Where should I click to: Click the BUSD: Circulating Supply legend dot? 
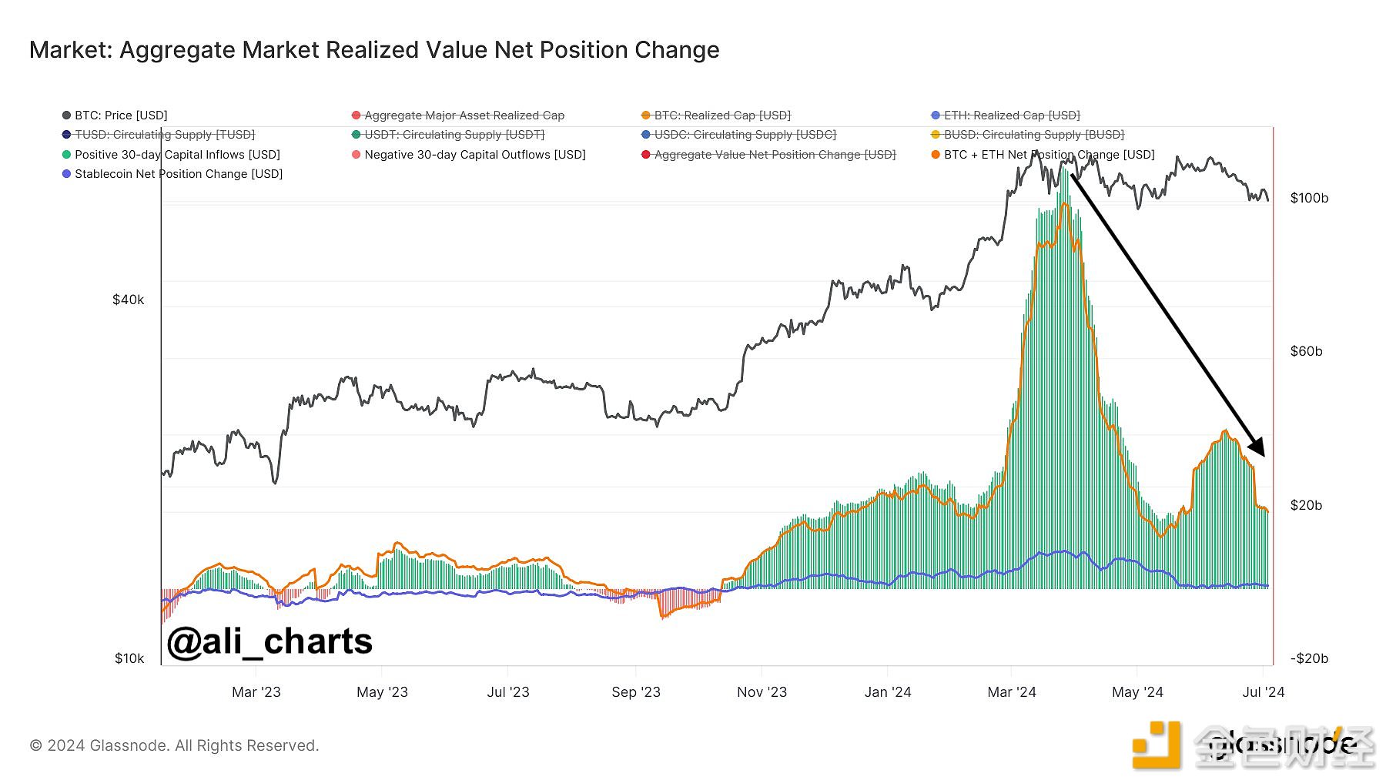(x=936, y=135)
